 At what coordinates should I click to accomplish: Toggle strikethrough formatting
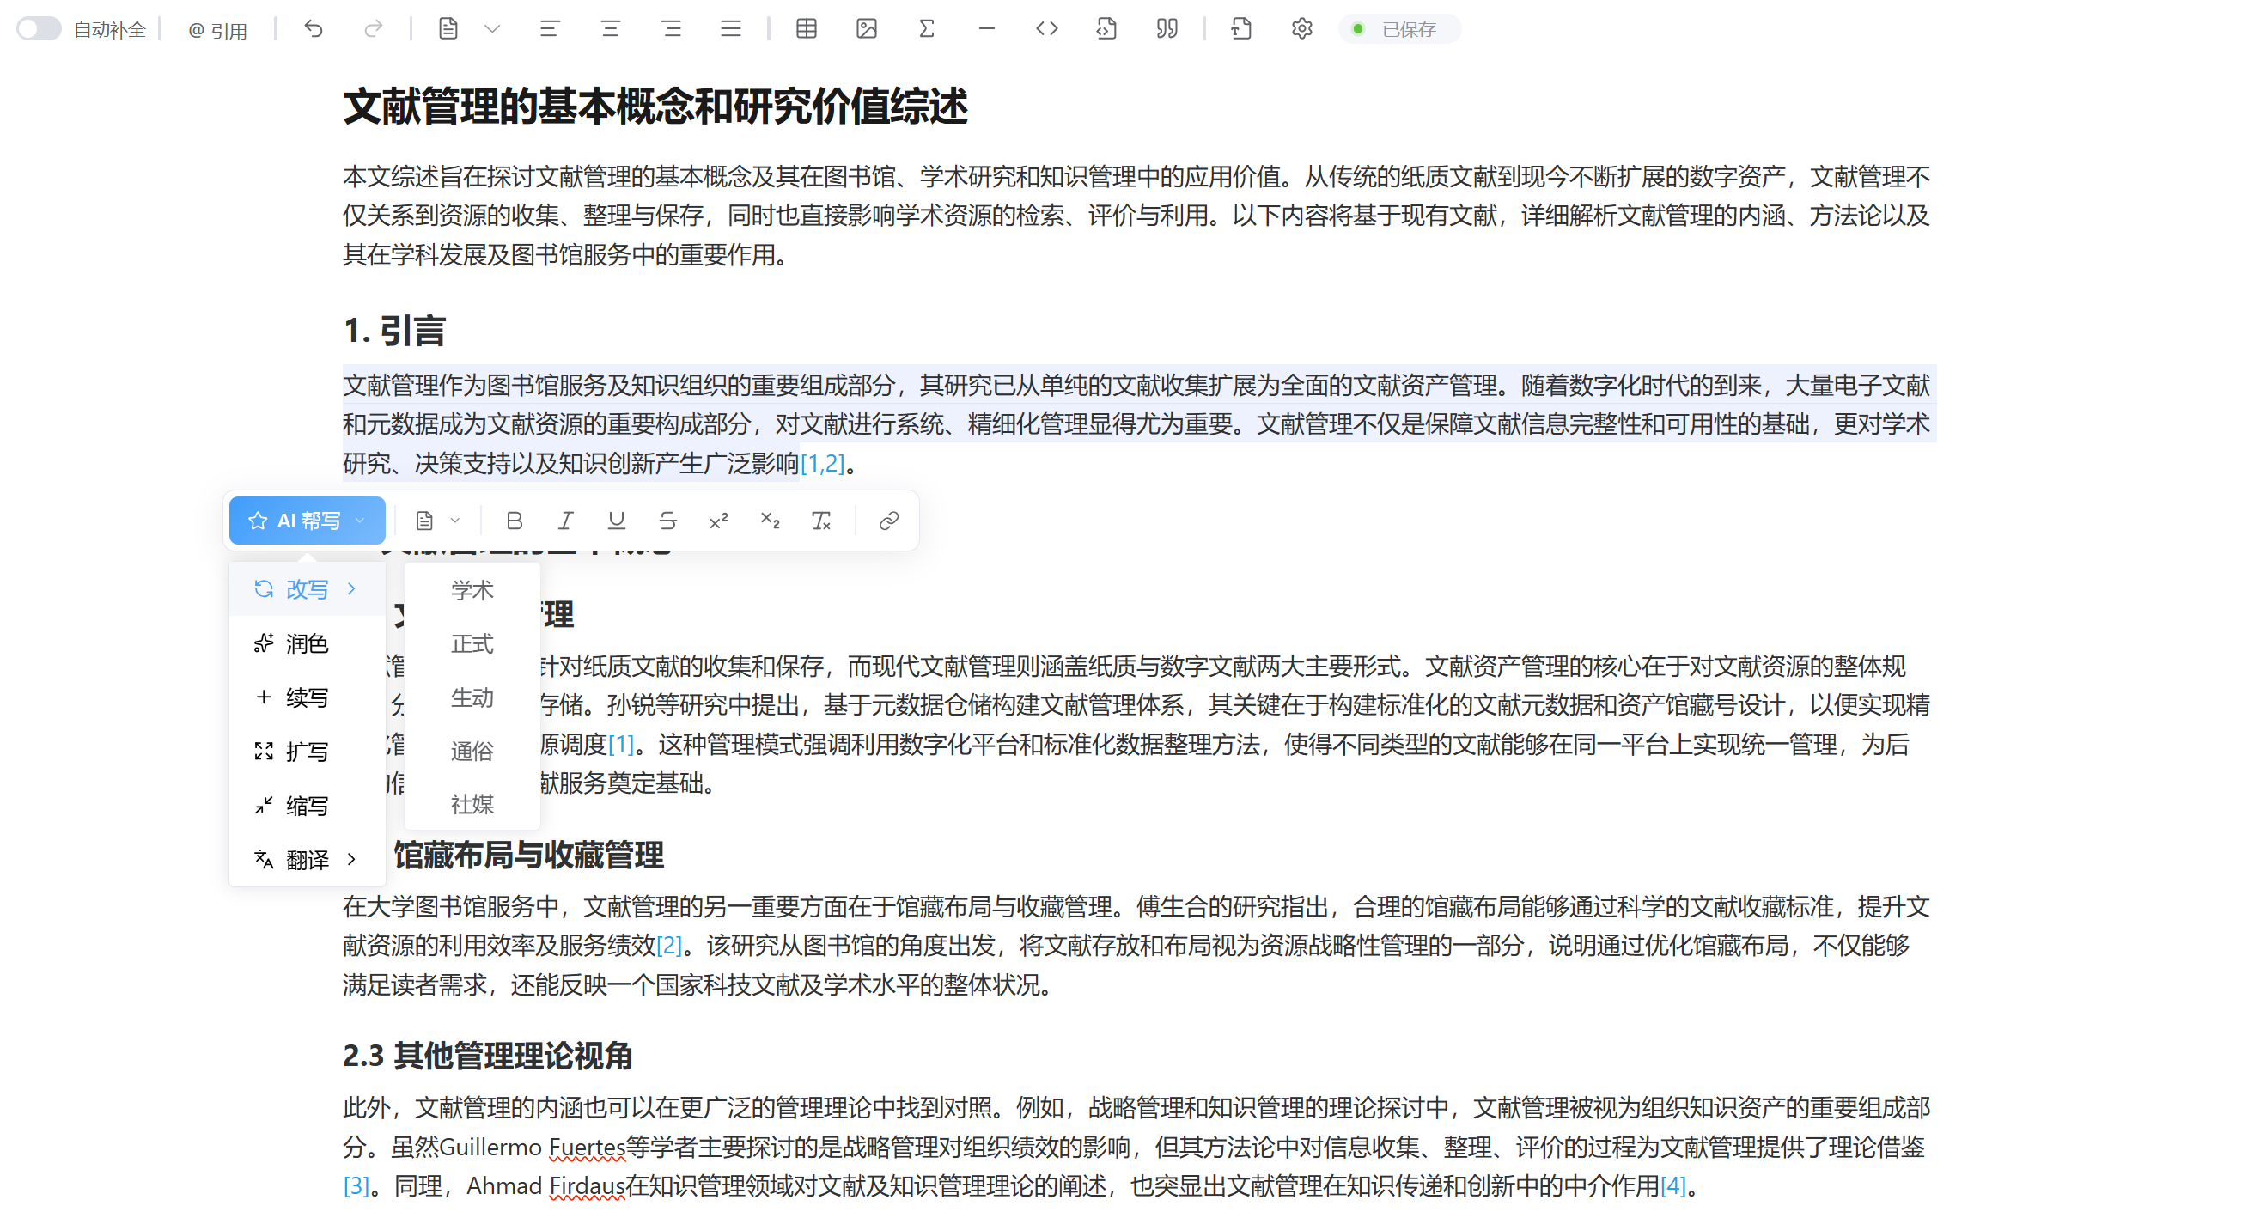coord(667,520)
